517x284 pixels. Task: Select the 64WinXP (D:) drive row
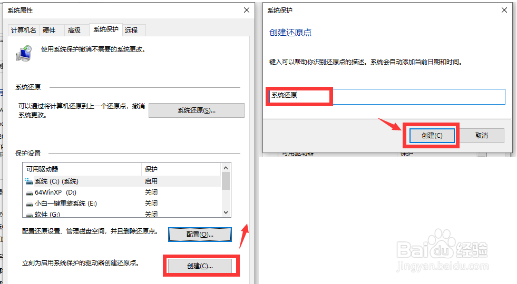(x=122, y=192)
